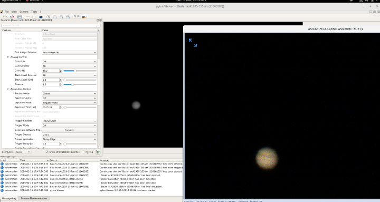This screenshot has height=202, width=380.
Task: Click the Execute software trigger button
Action: tap(69, 130)
